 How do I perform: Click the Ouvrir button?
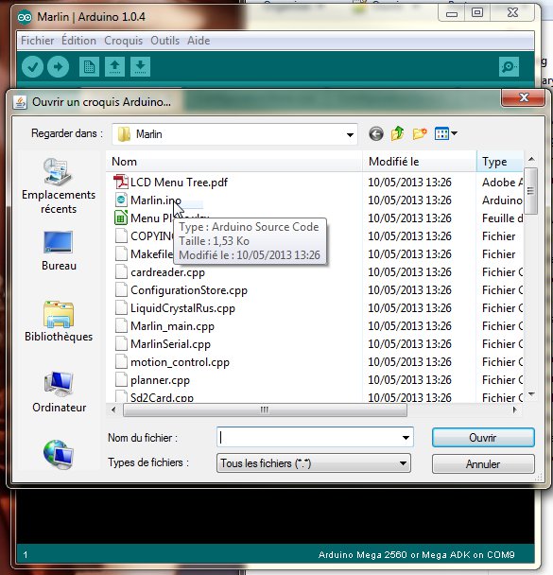[483, 438]
